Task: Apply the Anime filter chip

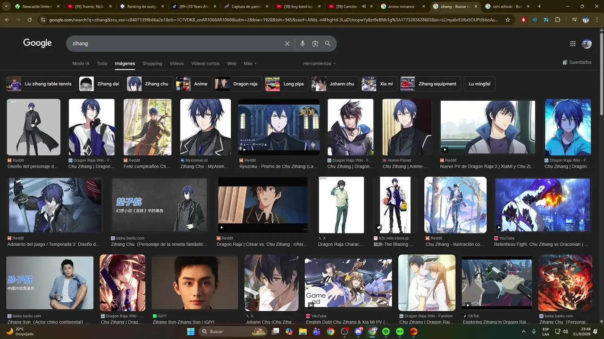Action: point(194,84)
